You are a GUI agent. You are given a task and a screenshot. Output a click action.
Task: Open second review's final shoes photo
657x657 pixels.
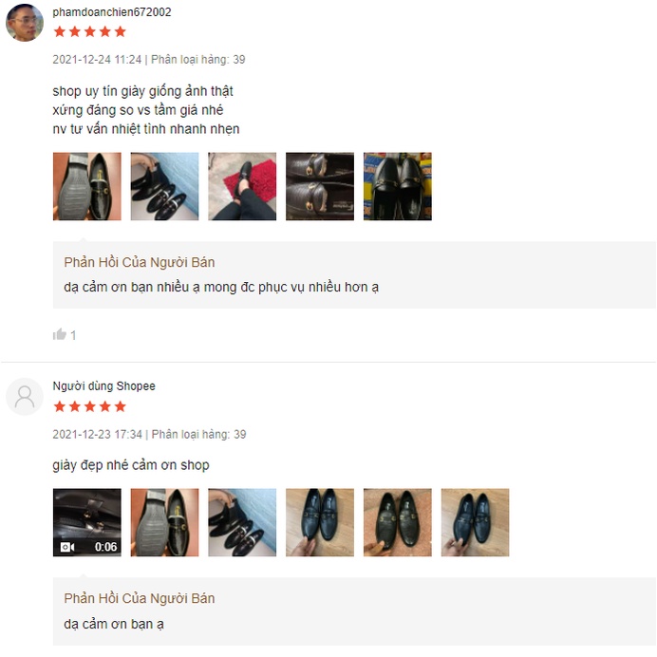pyautogui.click(x=475, y=522)
